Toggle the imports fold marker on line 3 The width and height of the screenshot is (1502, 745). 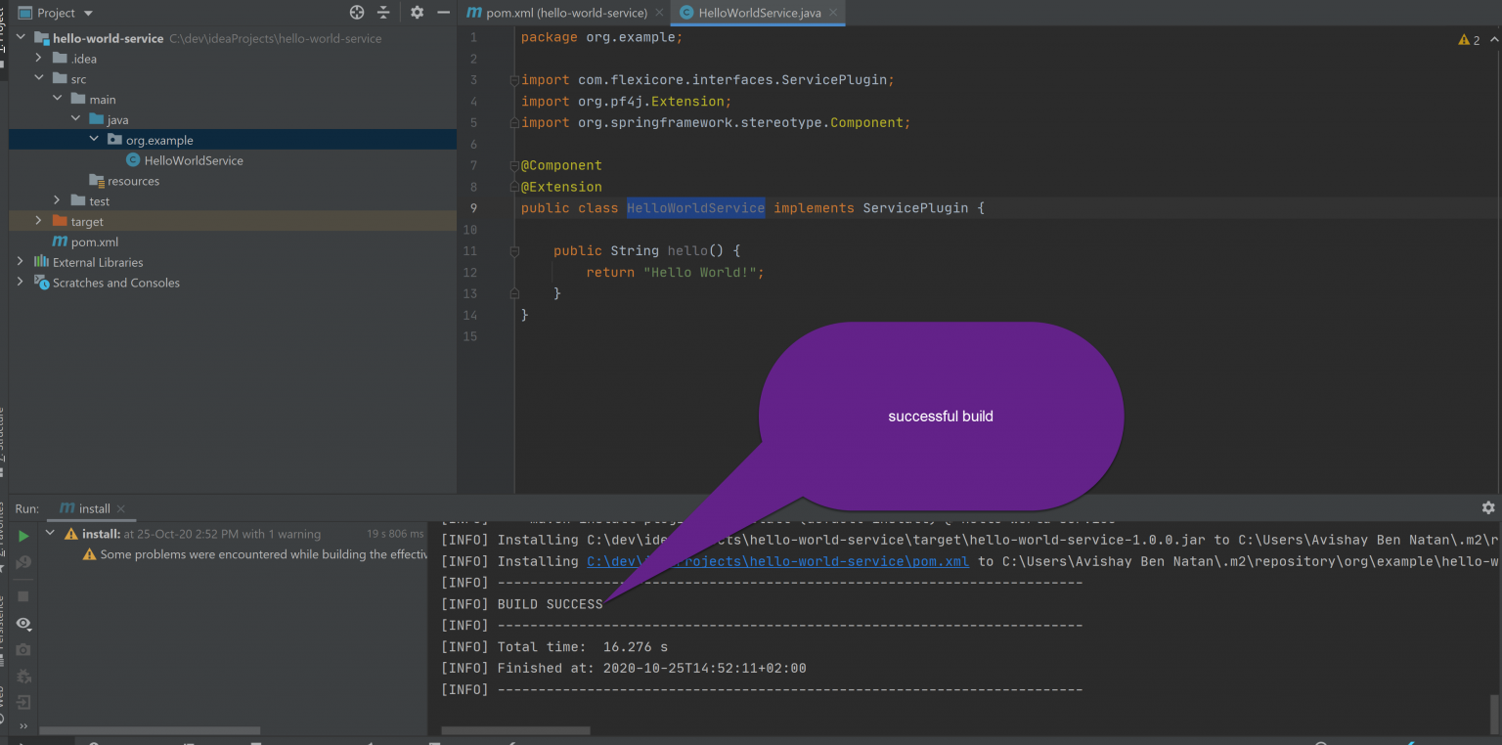514,80
